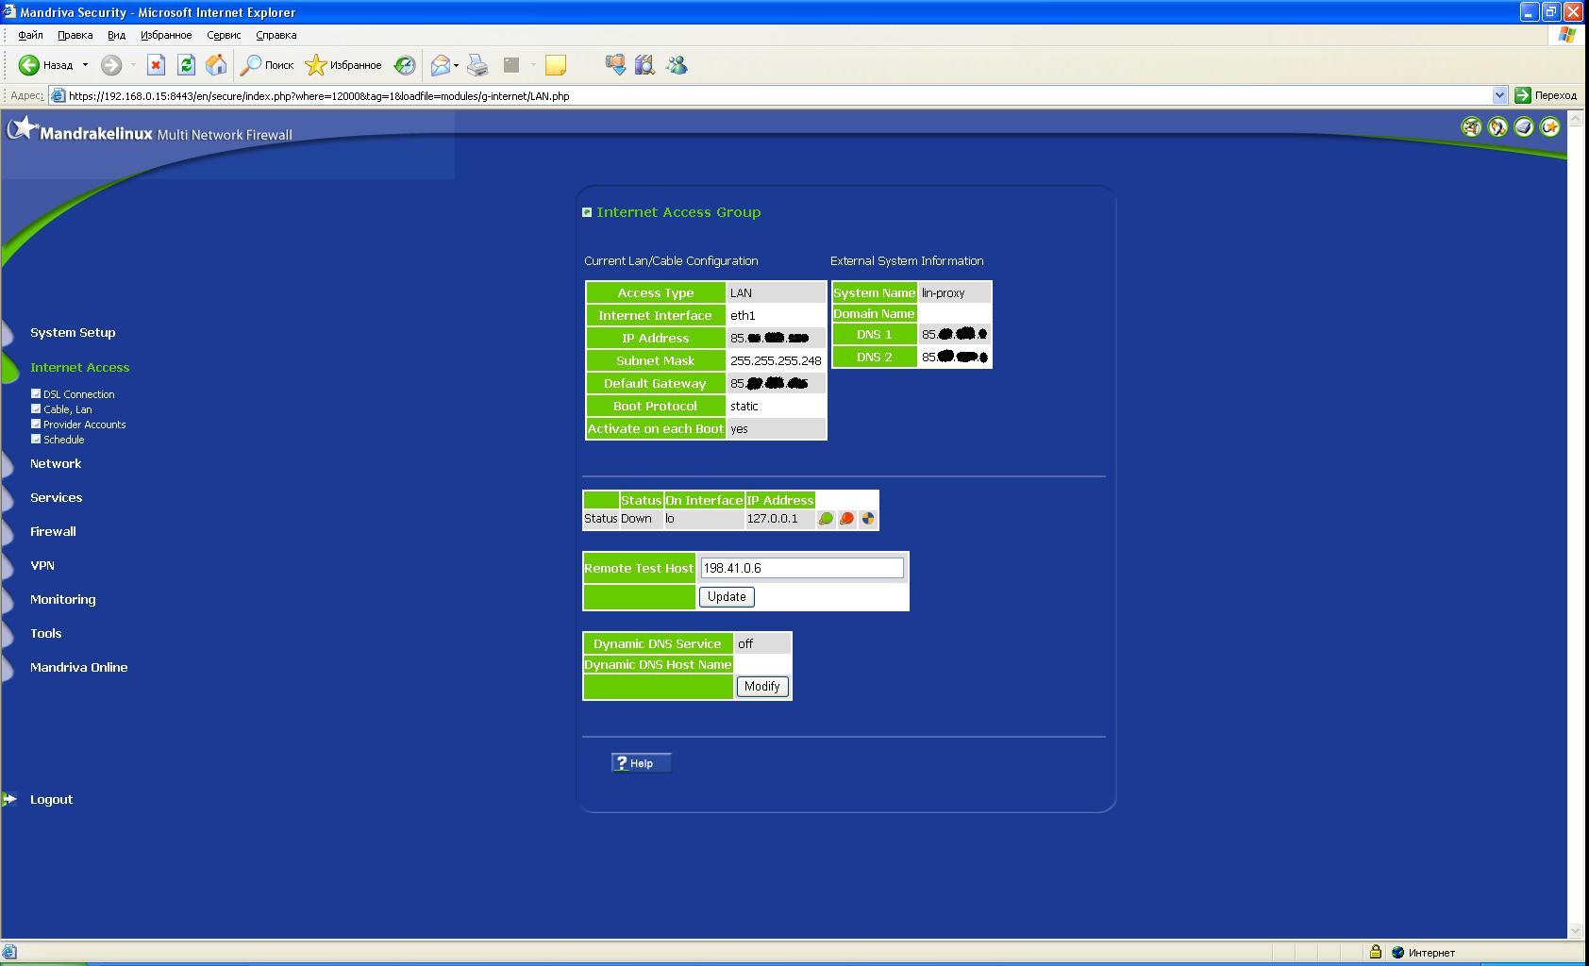Click the Update button
This screenshot has height=966, width=1589.
727,596
